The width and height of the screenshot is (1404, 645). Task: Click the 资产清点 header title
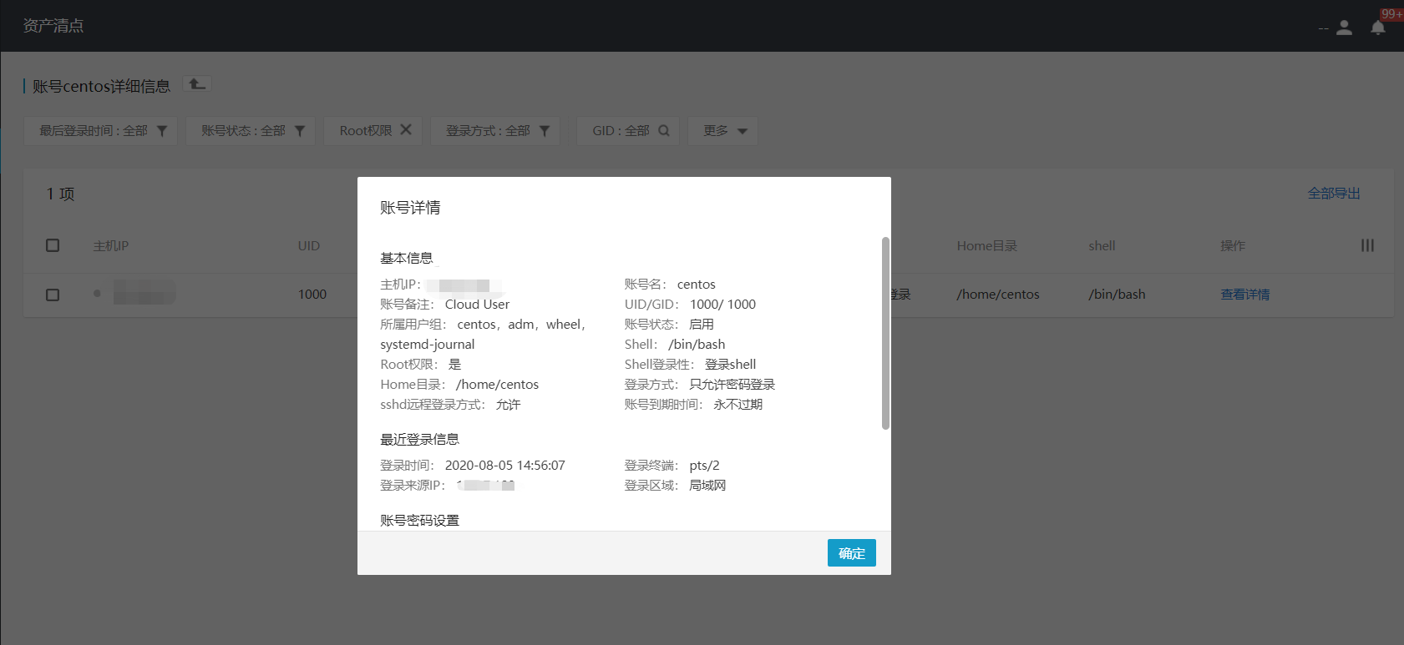[53, 26]
